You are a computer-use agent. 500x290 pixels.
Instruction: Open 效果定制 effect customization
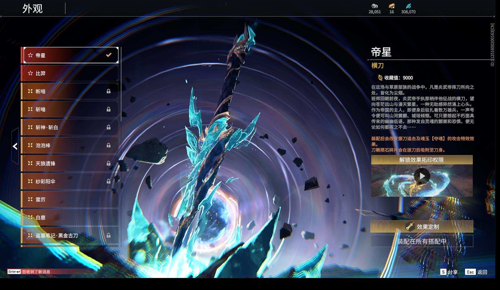(x=422, y=227)
